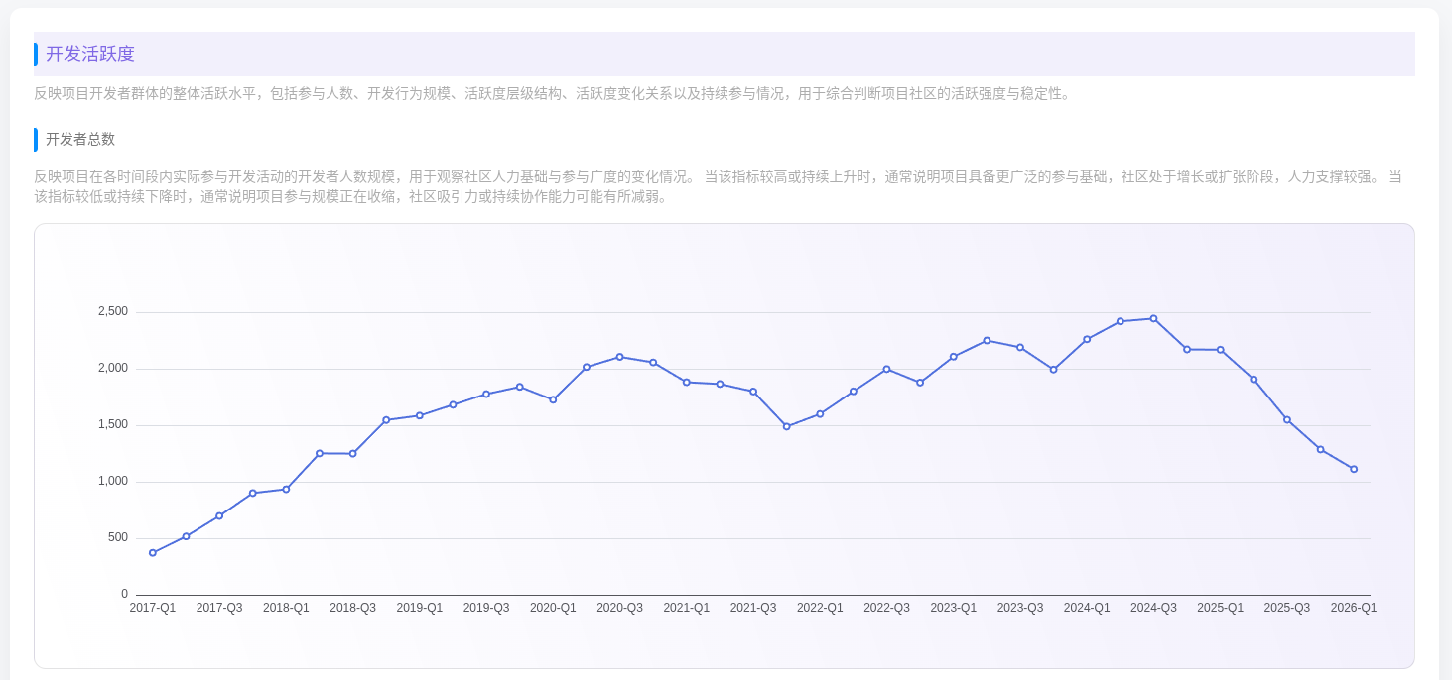Viewport: 1452px width, 680px height.
Task: Click the 2025-Q3 x-axis label
Action: click(x=1286, y=608)
